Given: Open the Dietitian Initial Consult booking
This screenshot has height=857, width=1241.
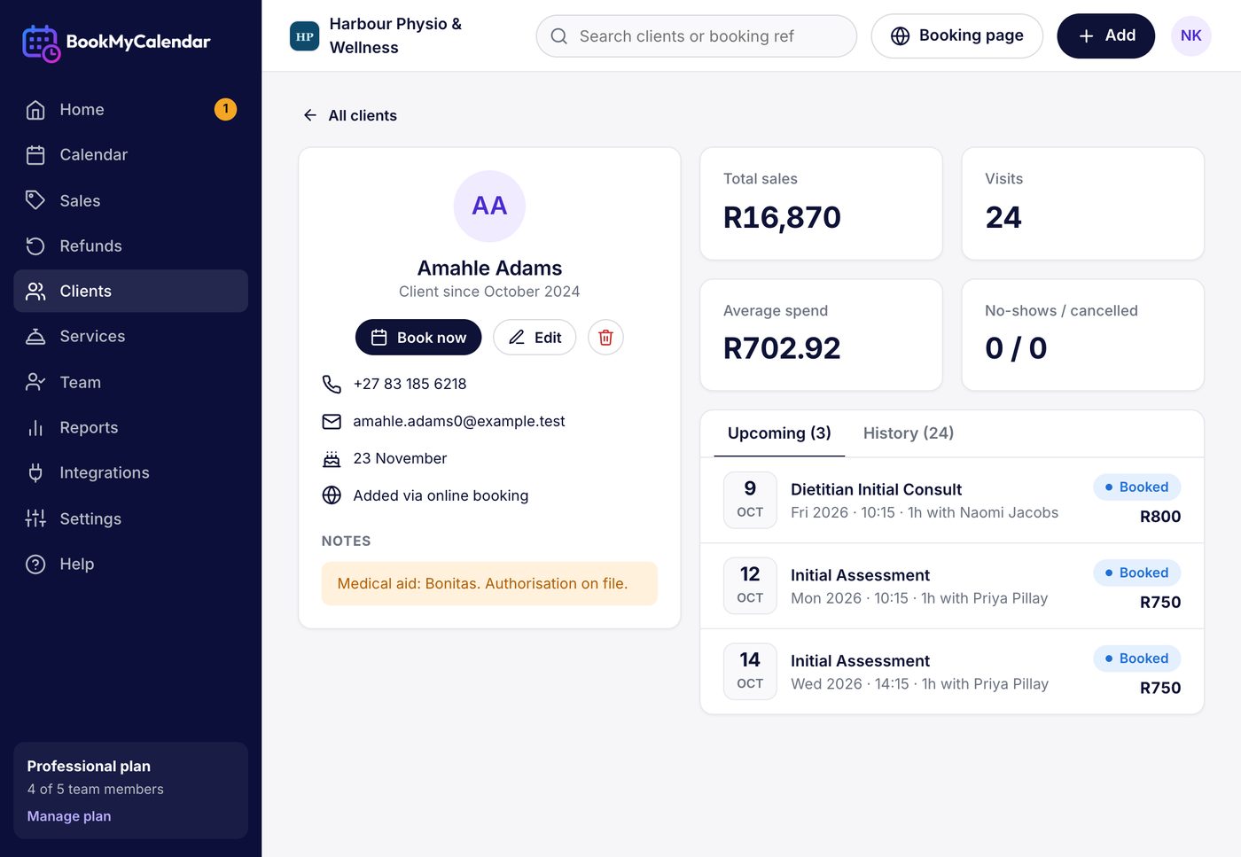Looking at the screenshot, I should (952, 501).
